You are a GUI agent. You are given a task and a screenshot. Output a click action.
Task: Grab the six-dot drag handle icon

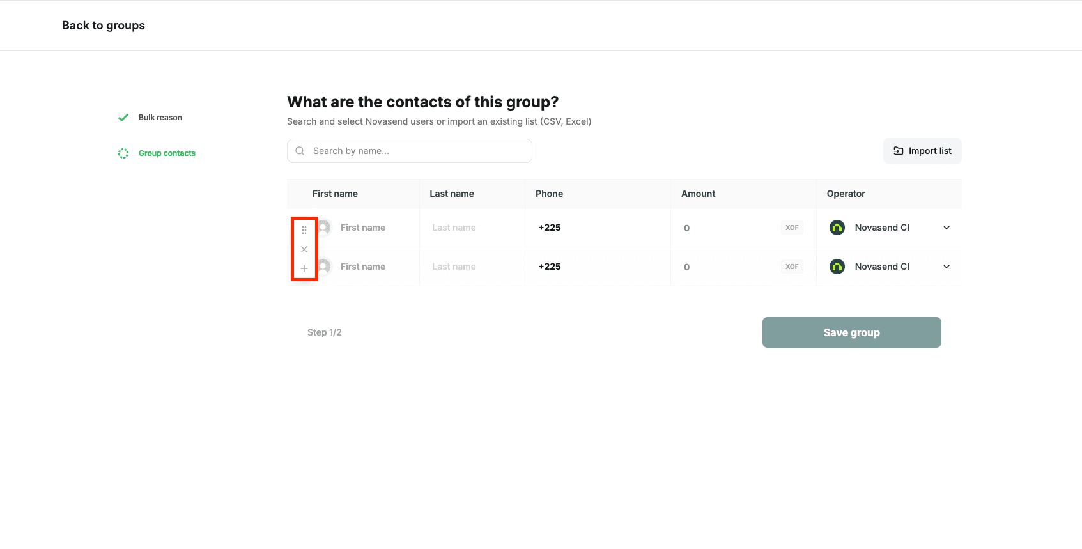(x=304, y=230)
